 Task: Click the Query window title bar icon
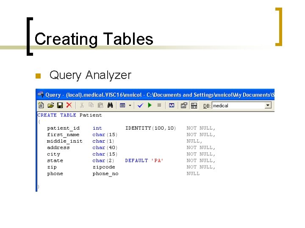click(x=41, y=95)
